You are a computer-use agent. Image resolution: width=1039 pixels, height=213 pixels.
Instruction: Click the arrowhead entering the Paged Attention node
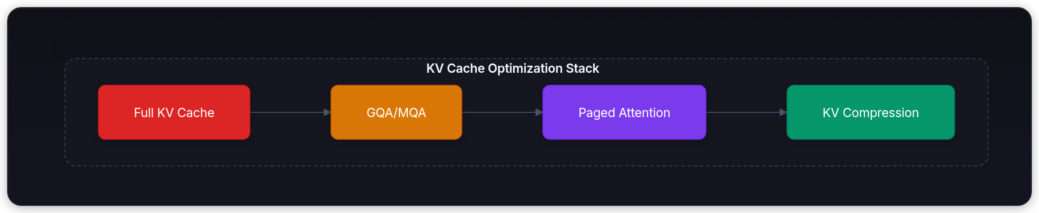pos(539,112)
